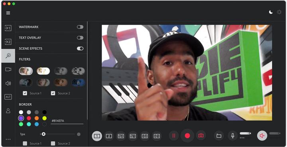Open the ALT shortcuts sidebar icon

(x=8, y=97)
